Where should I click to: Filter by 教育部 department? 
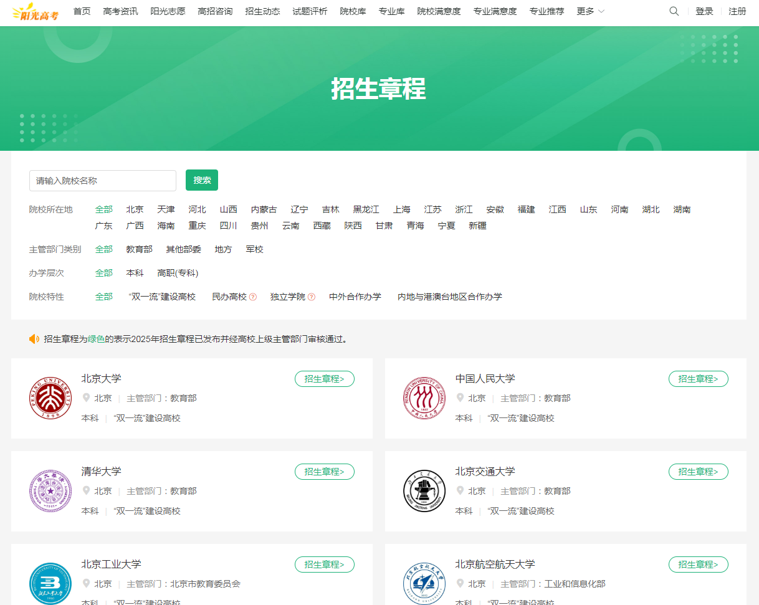[140, 249]
